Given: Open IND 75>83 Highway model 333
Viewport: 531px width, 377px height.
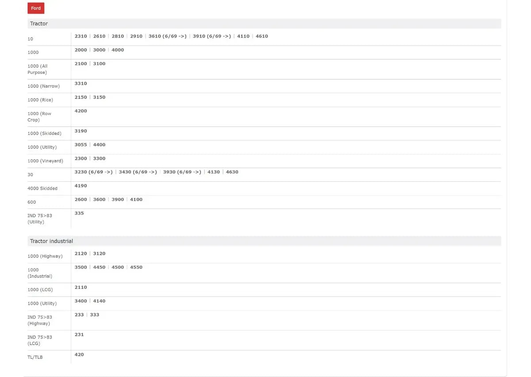Looking at the screenshot, I should pos(95,315).
